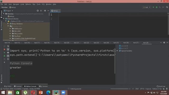Viewport: 169px width, 95px height.
Task: Toggle scroll to end in console
Action: [8, 49]
